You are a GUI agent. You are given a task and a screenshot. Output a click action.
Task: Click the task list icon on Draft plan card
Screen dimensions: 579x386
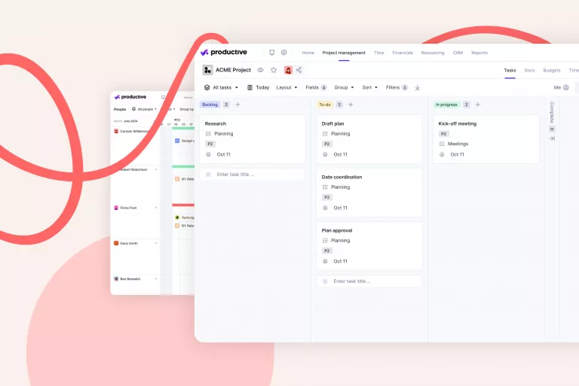[x=325, y=134]
